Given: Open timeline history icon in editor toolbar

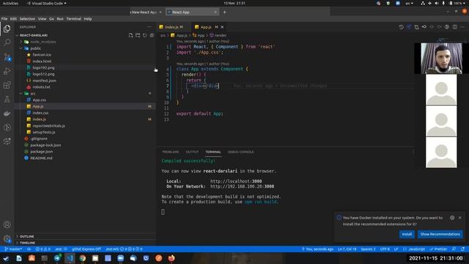Looking at the screenshot, I should 401,27.
